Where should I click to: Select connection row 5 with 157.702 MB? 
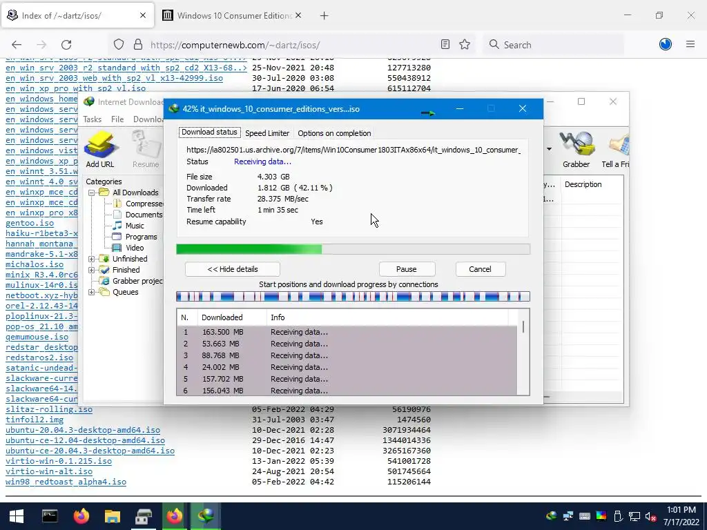[x=347, y=379]
